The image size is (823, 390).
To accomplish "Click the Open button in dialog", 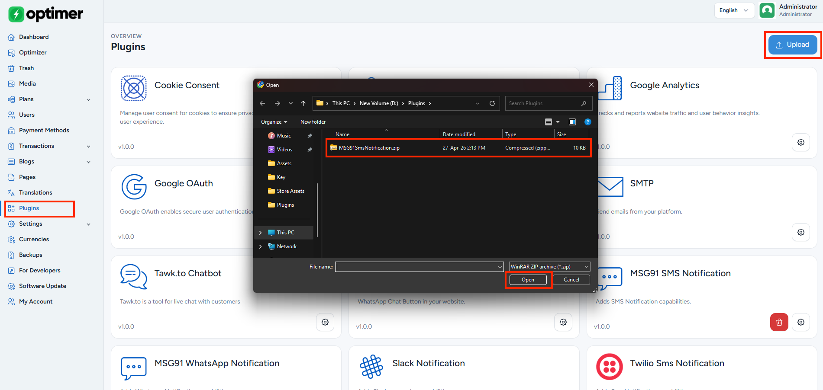I will (528, 280).
